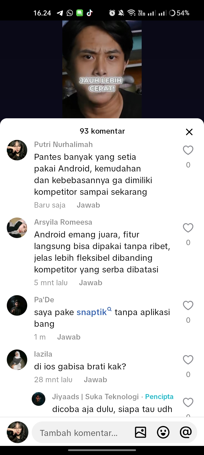Tap Jawab under Arsyila Romeesa's comment
Screen dimensions: 204x455
pyautogui.click(x=91, y=283)
